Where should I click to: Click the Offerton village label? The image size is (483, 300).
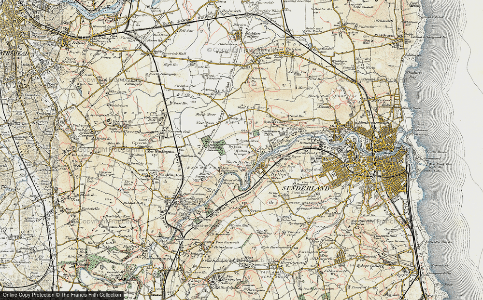[x=253, y=211]
